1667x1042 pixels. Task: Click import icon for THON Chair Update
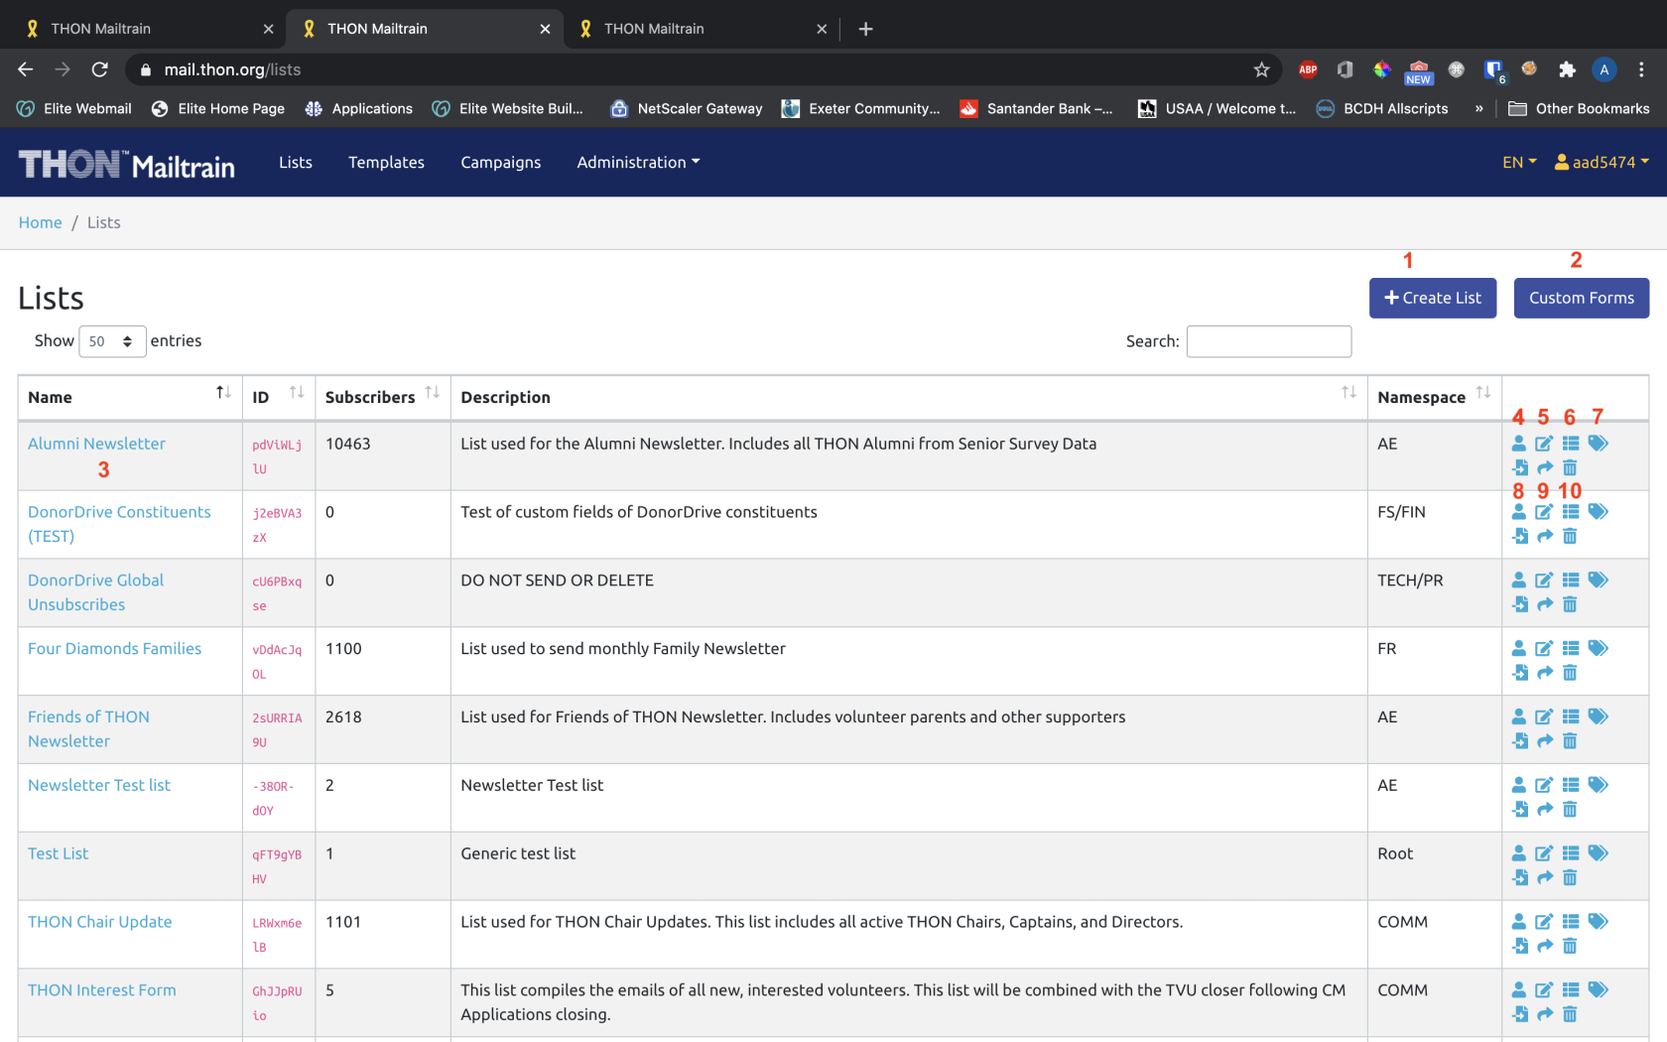point(1520,946)
